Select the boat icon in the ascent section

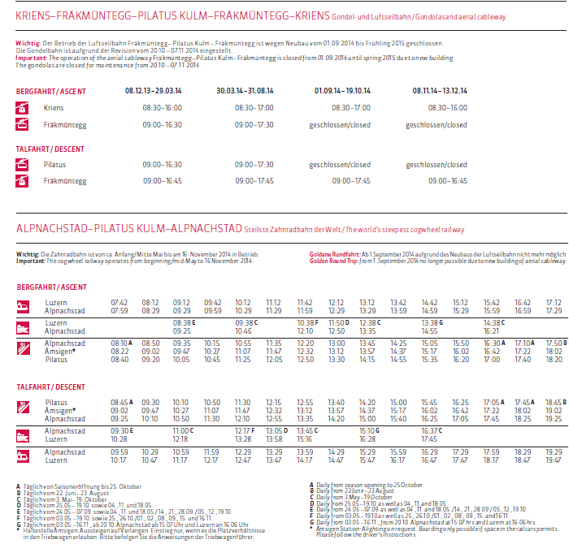point(24,327)
